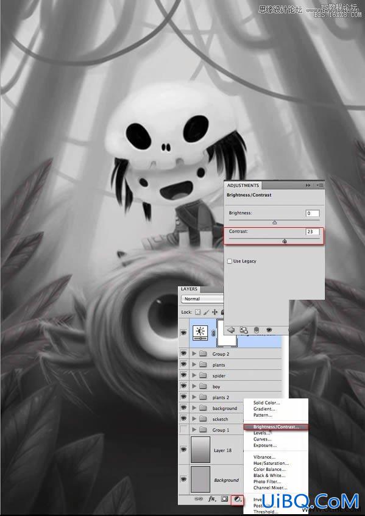Choose Black & White... from the menu

(x=269, y=476)
